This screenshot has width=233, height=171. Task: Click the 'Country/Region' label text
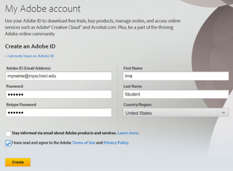(x=138, y=105)
